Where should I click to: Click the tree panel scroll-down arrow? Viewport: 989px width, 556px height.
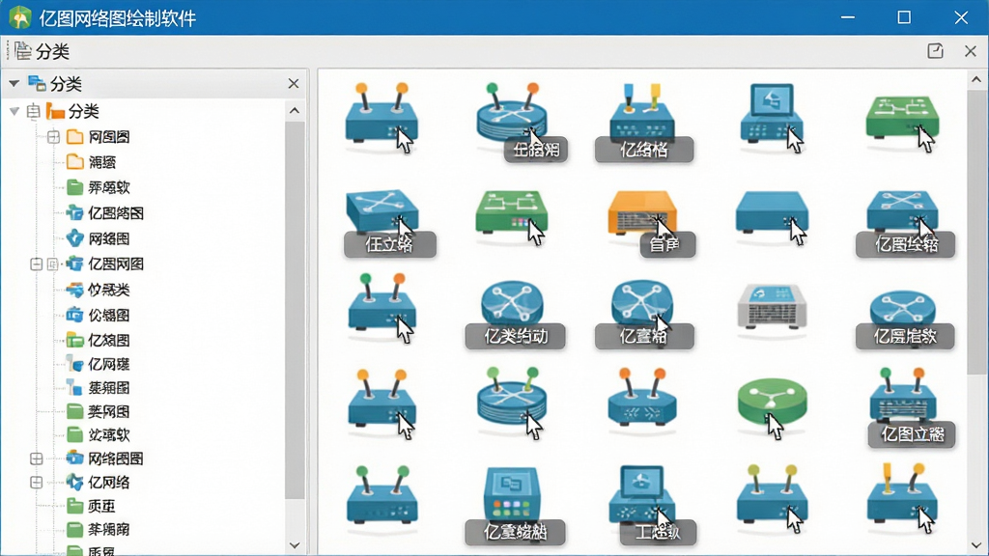(x=295, y=545)
